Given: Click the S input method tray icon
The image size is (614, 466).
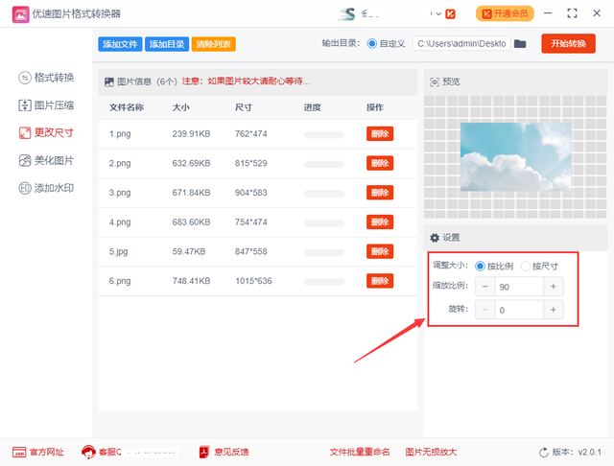Looking at the screenshot, I should pyautogui.click(x=347, y=14).
